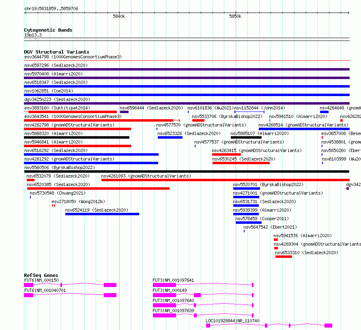Open the nsv4262798 gnomADStructuralVariants label
The image size is (361, 330).
(69, 125)
